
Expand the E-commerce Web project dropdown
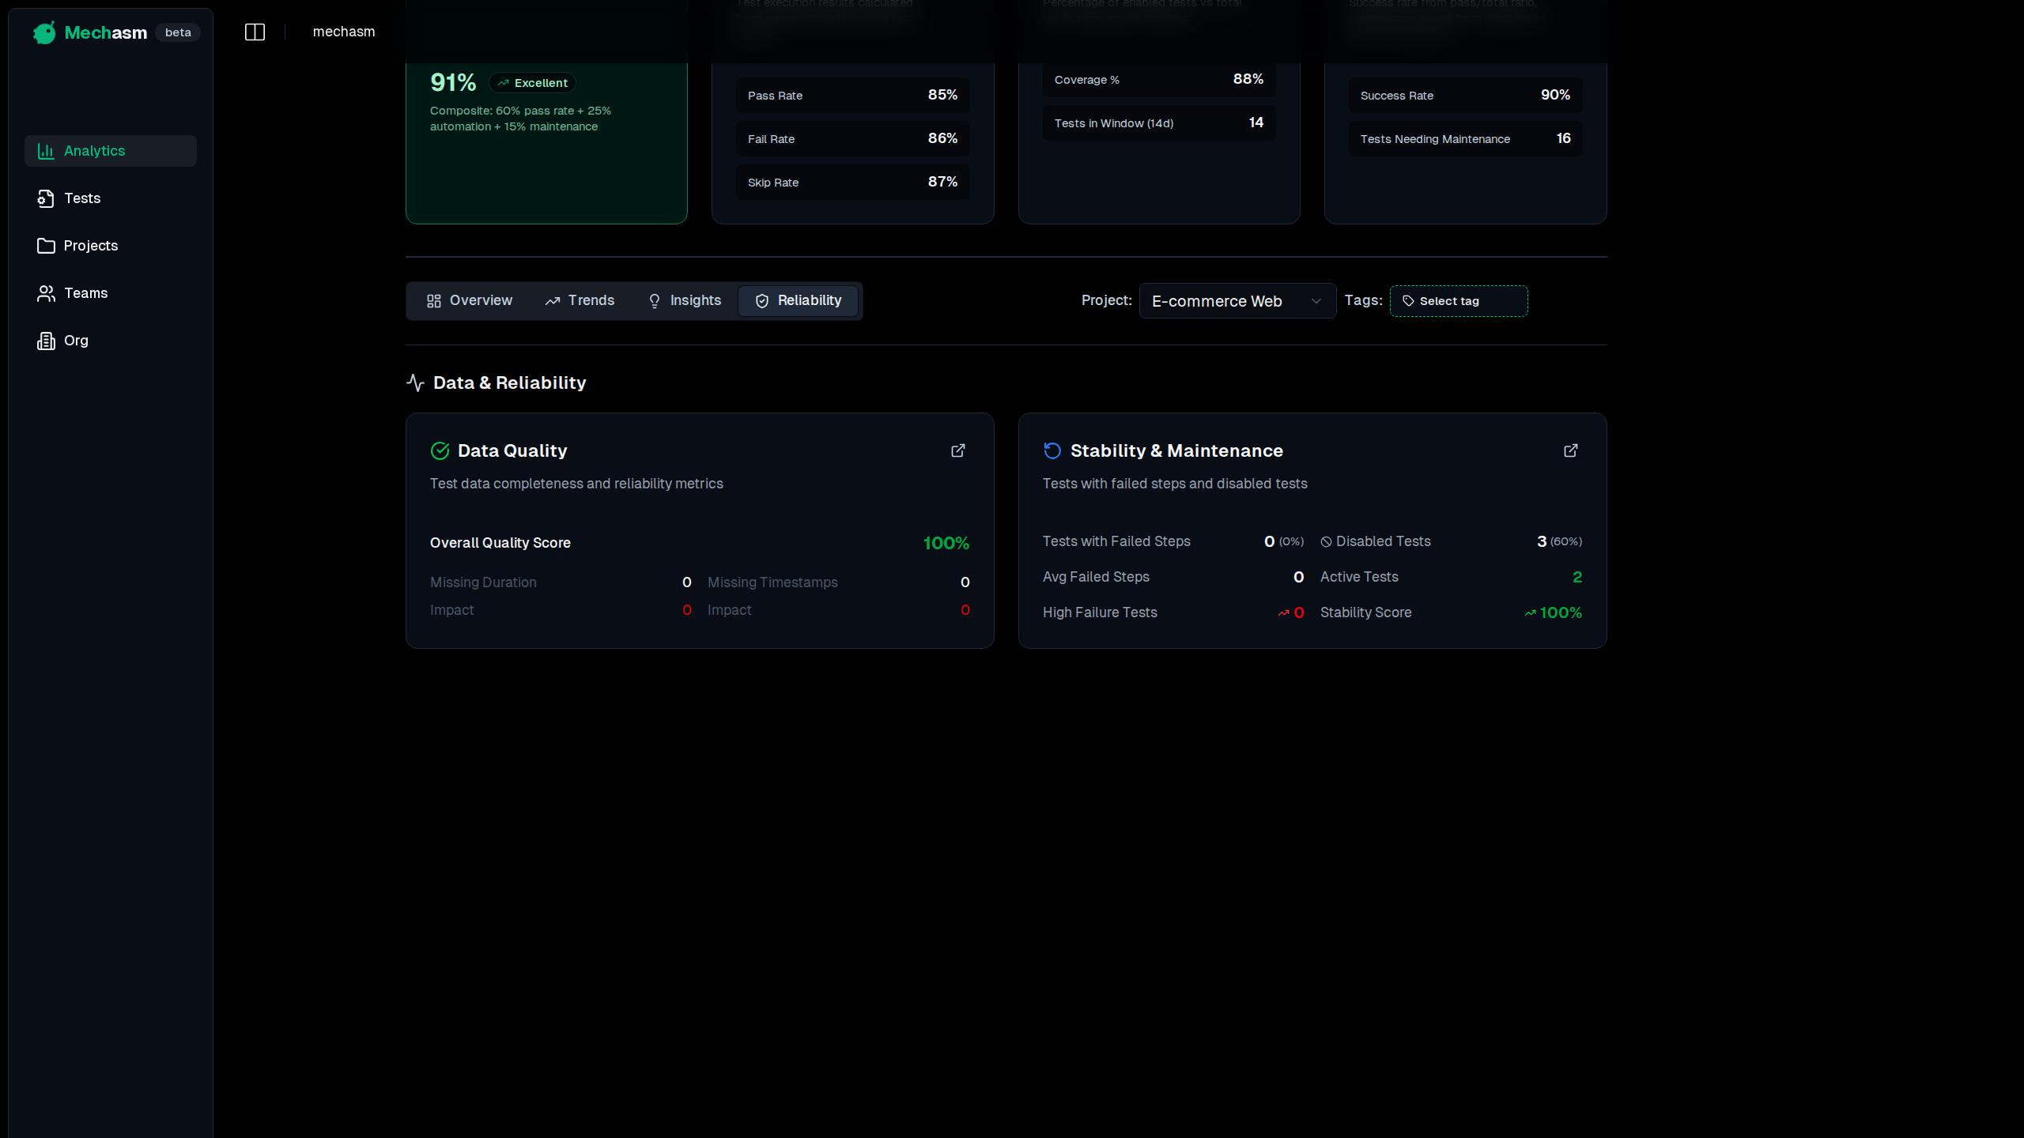click(x=1237, y=301)
